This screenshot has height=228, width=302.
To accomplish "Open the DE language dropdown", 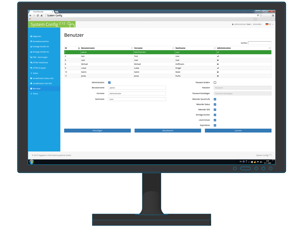I will [269, 24].
